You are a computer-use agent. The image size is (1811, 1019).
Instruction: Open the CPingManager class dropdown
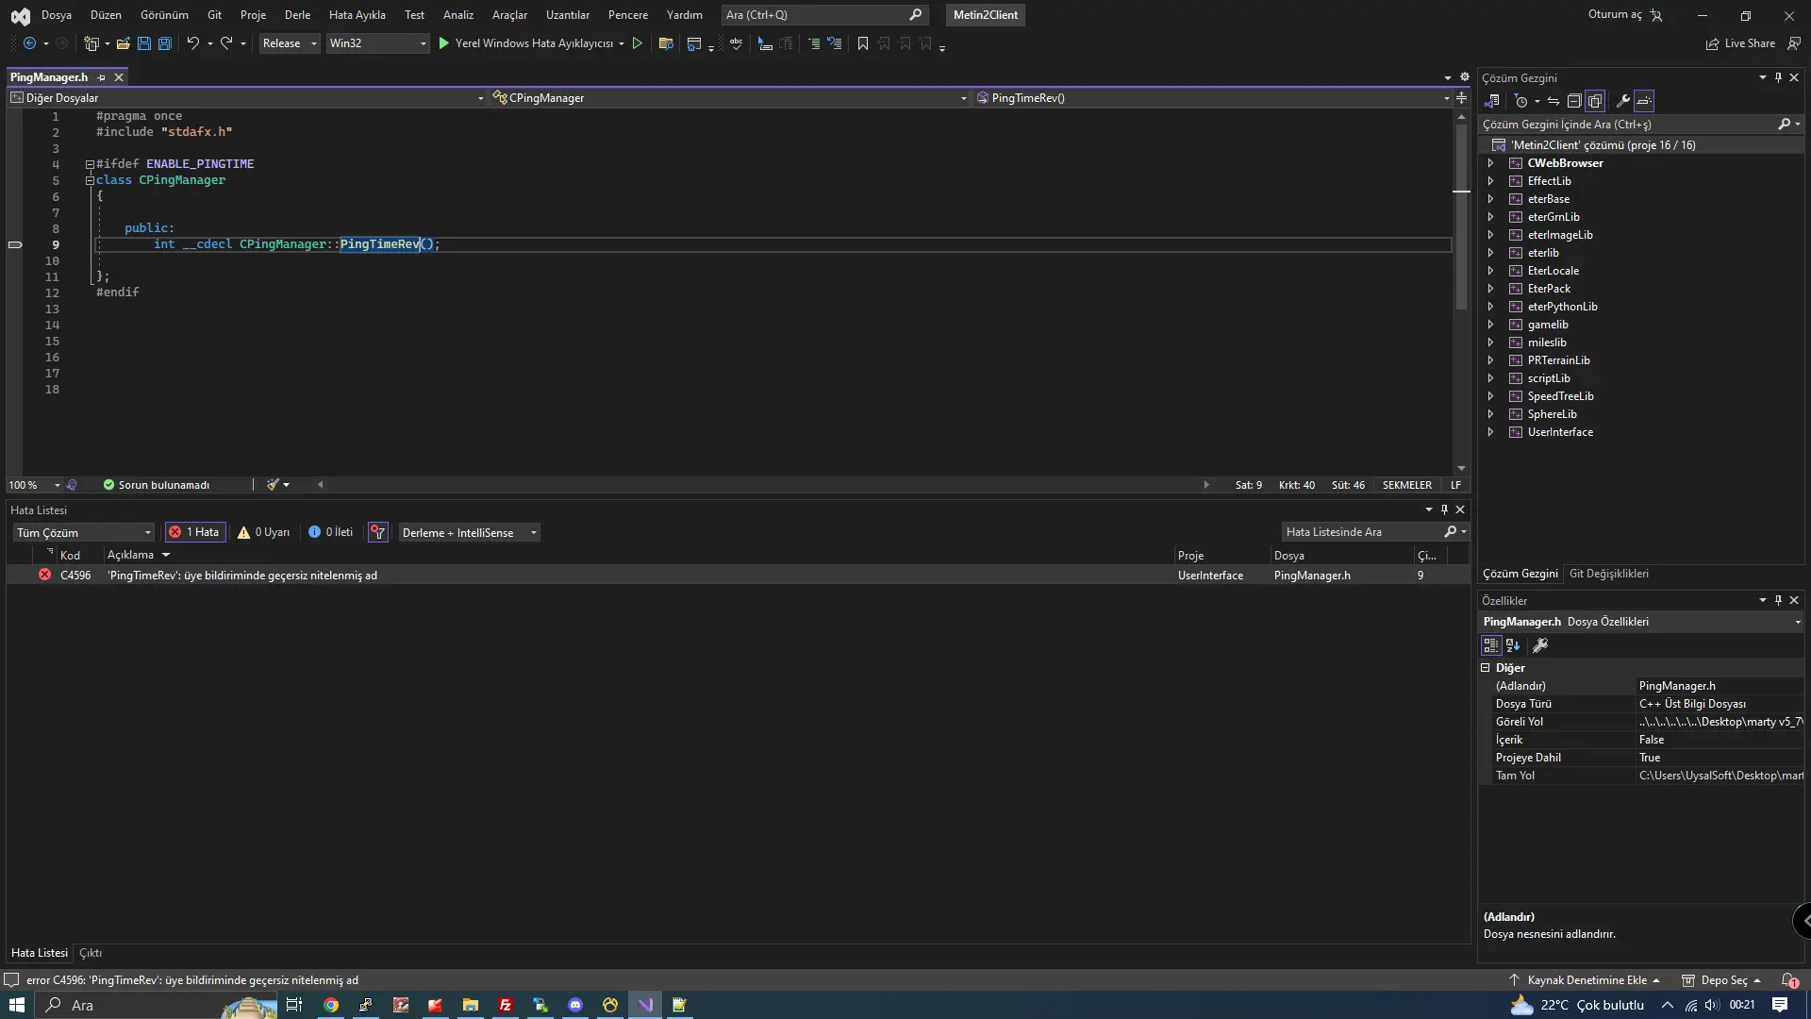pos(729,98)
